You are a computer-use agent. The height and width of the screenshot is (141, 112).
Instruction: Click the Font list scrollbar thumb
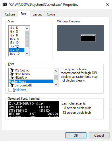pyautogui.click(x=56, y=78)
